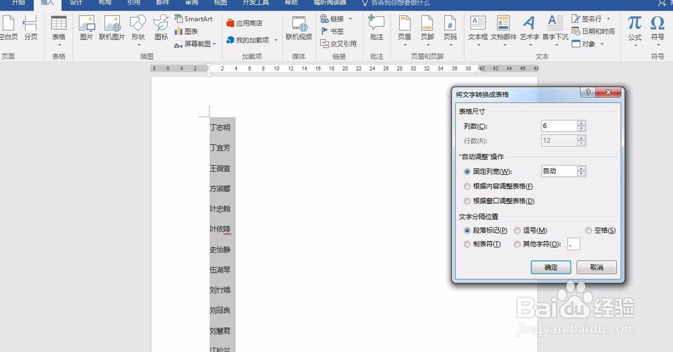Expand the Link (链接) dropdown arrow
The height and width of the screenshot is (352, 673).
pyautogui.click(x=350, y=19)
